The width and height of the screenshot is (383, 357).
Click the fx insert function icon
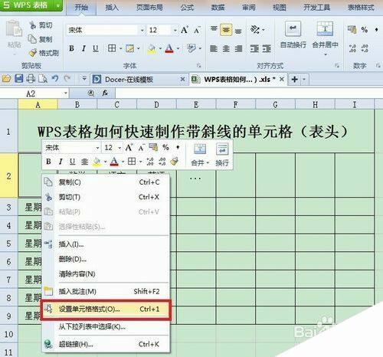(105, 93)
